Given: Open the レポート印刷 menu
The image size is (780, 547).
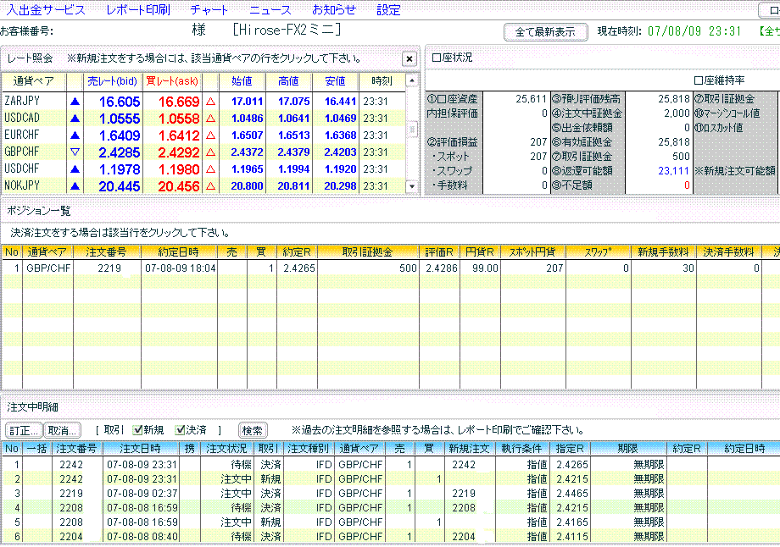Looking at the screenshot, I should 138,10.
